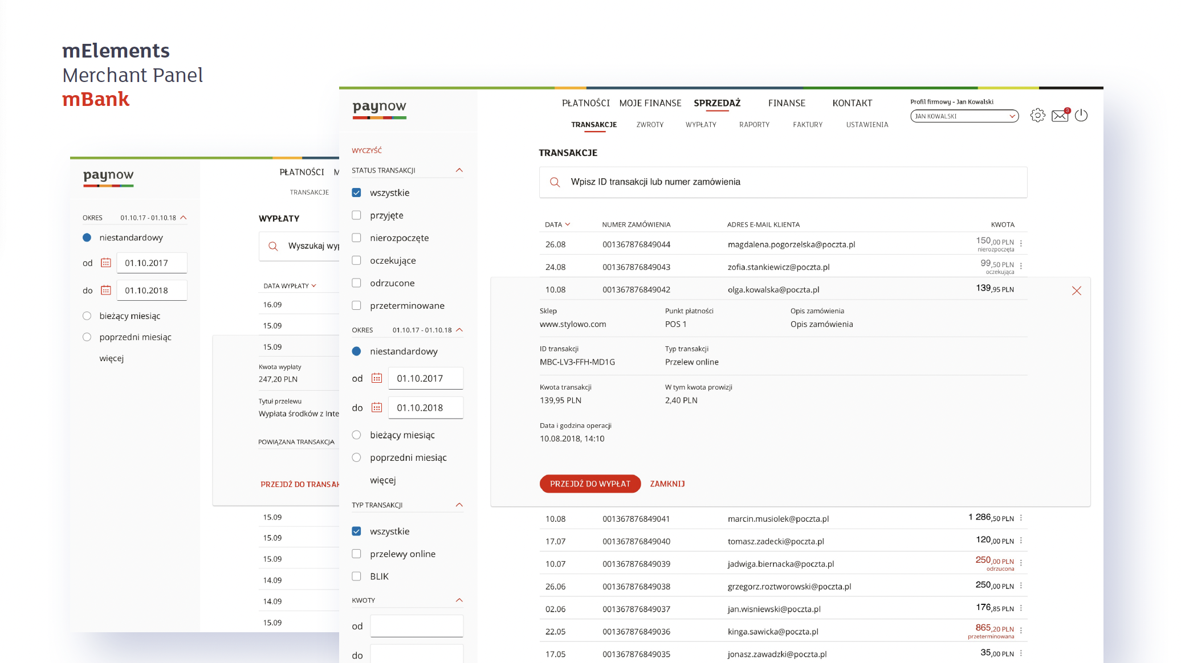The image size is (1181, 663).
Task: Open options menu for magdalena.pogorzelska transaction
Action: pyautogui.click(x=1021, y=244)
